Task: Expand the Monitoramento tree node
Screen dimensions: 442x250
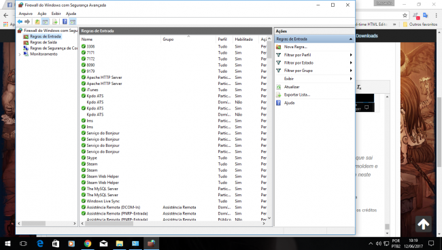Action: coord(20,54)
